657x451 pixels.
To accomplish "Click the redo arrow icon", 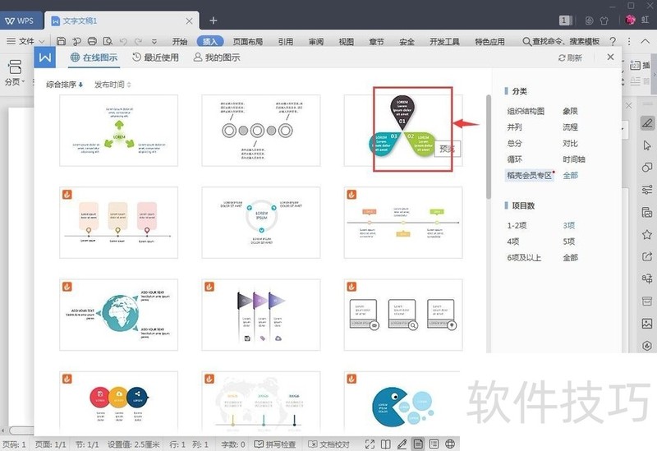I will tap(138, 42).
